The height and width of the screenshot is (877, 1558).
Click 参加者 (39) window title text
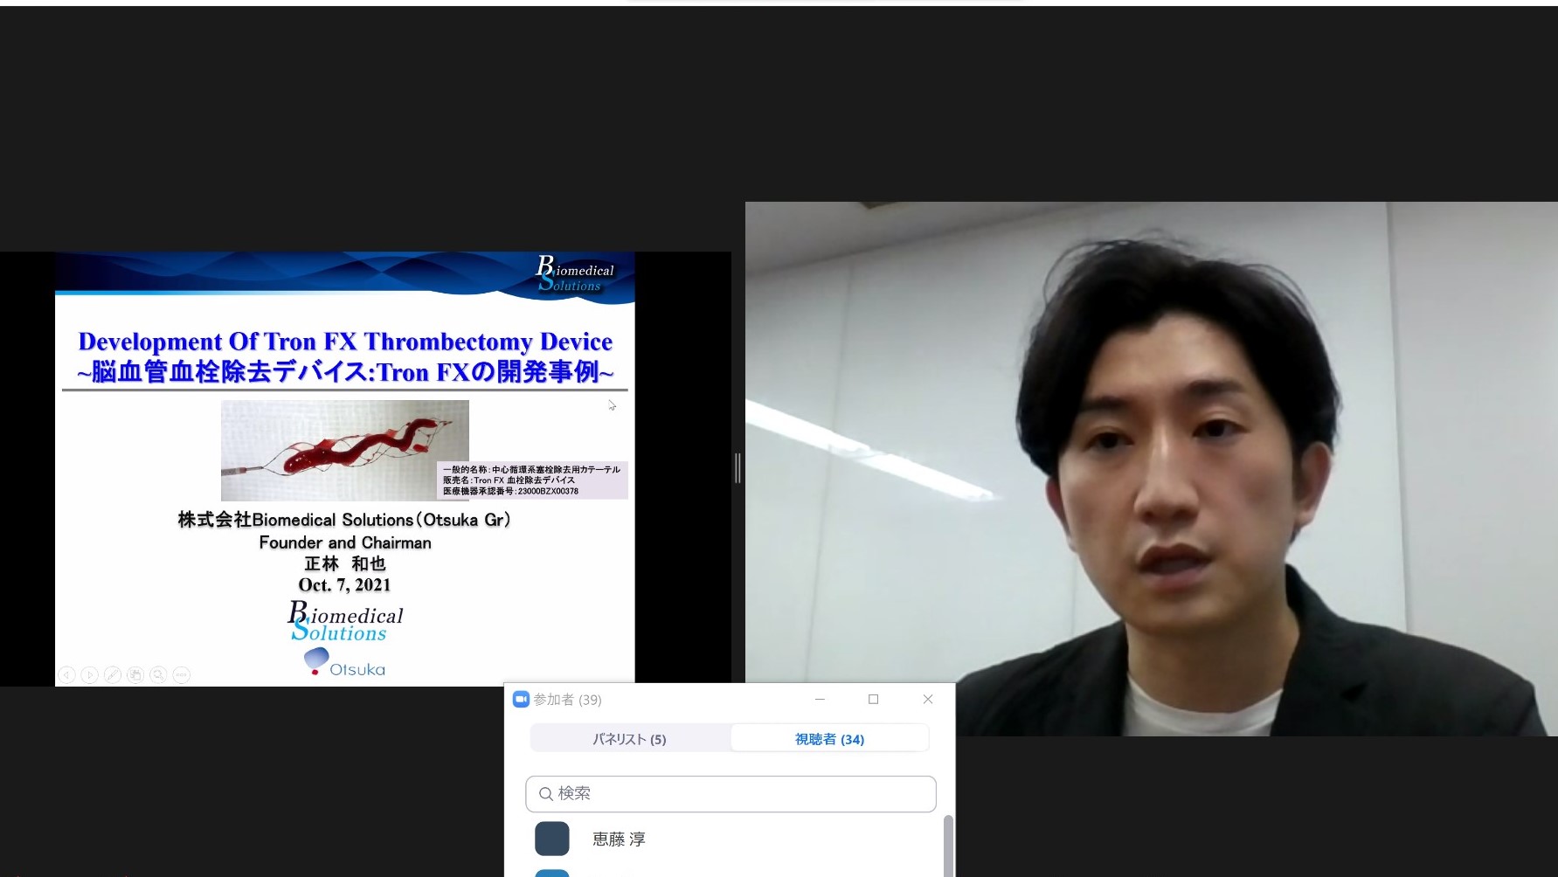click(x=567, y=700)
